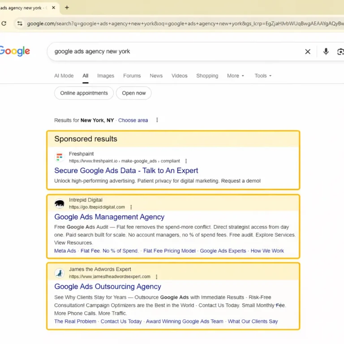This screenshot has width=344, height=344.
Task: Select the All results tab
Action: (x=86, y=76)
